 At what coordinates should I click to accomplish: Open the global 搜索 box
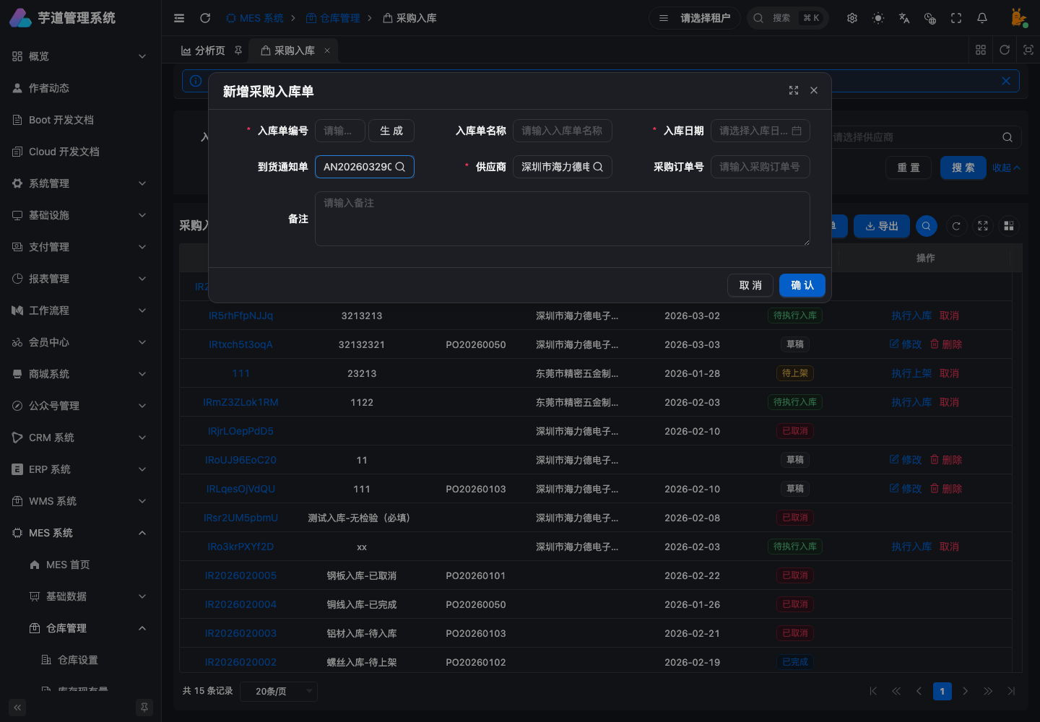[x=787, y=18]
